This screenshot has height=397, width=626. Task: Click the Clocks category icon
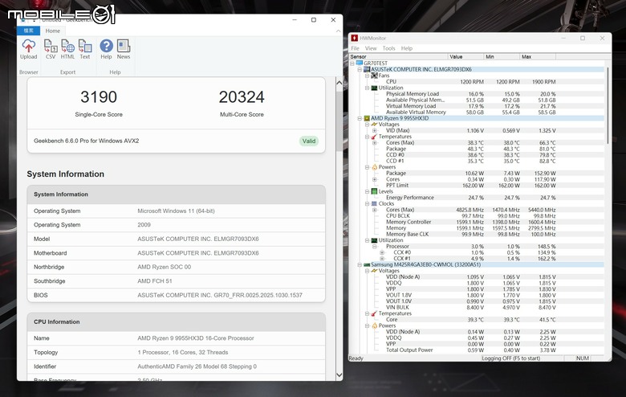click(x=375, y=204)
